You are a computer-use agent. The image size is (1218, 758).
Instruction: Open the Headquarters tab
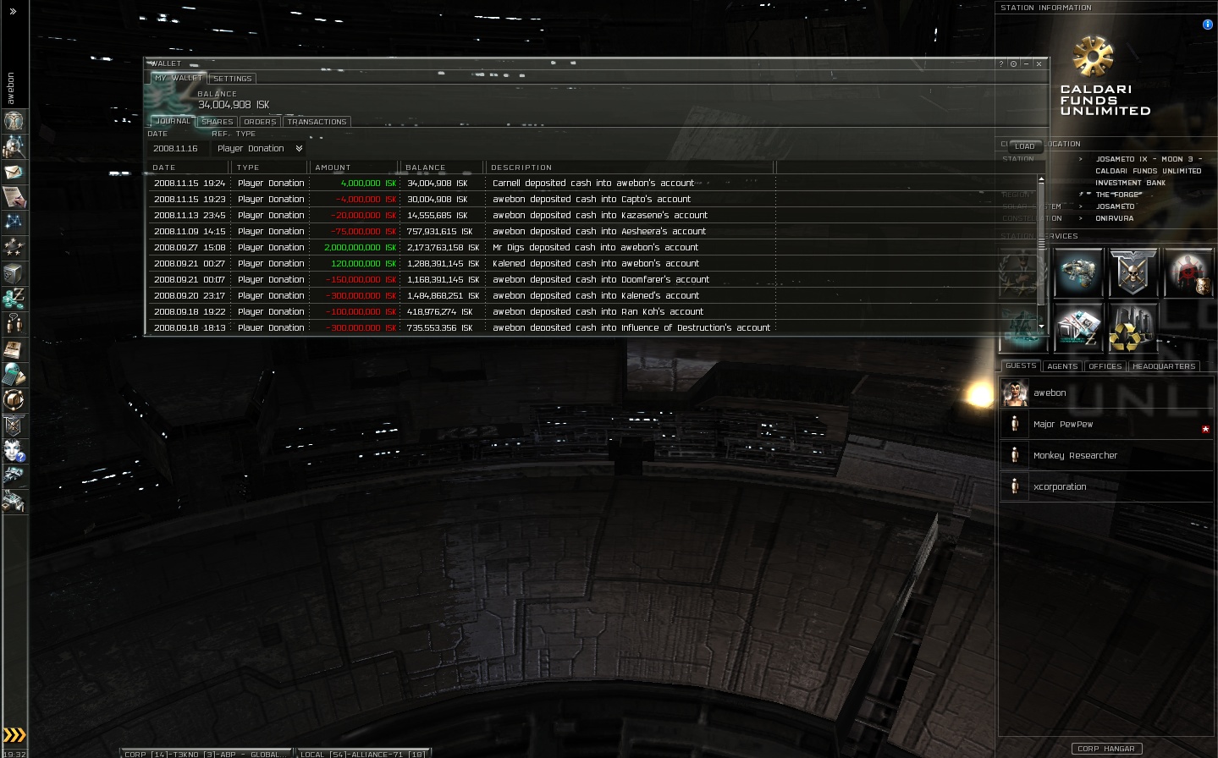point(1164,366)
